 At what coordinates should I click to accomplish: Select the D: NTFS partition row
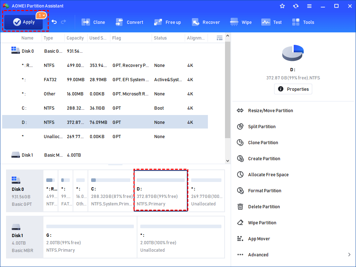[x=105, y=122]
